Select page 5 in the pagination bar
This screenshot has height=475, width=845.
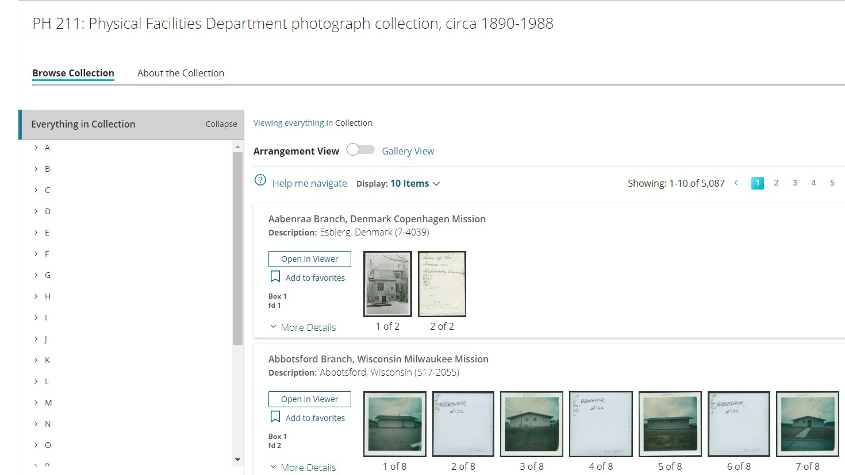click(x=832, y=182)
